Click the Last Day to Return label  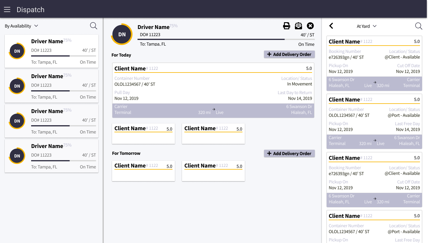pos(295,93)
